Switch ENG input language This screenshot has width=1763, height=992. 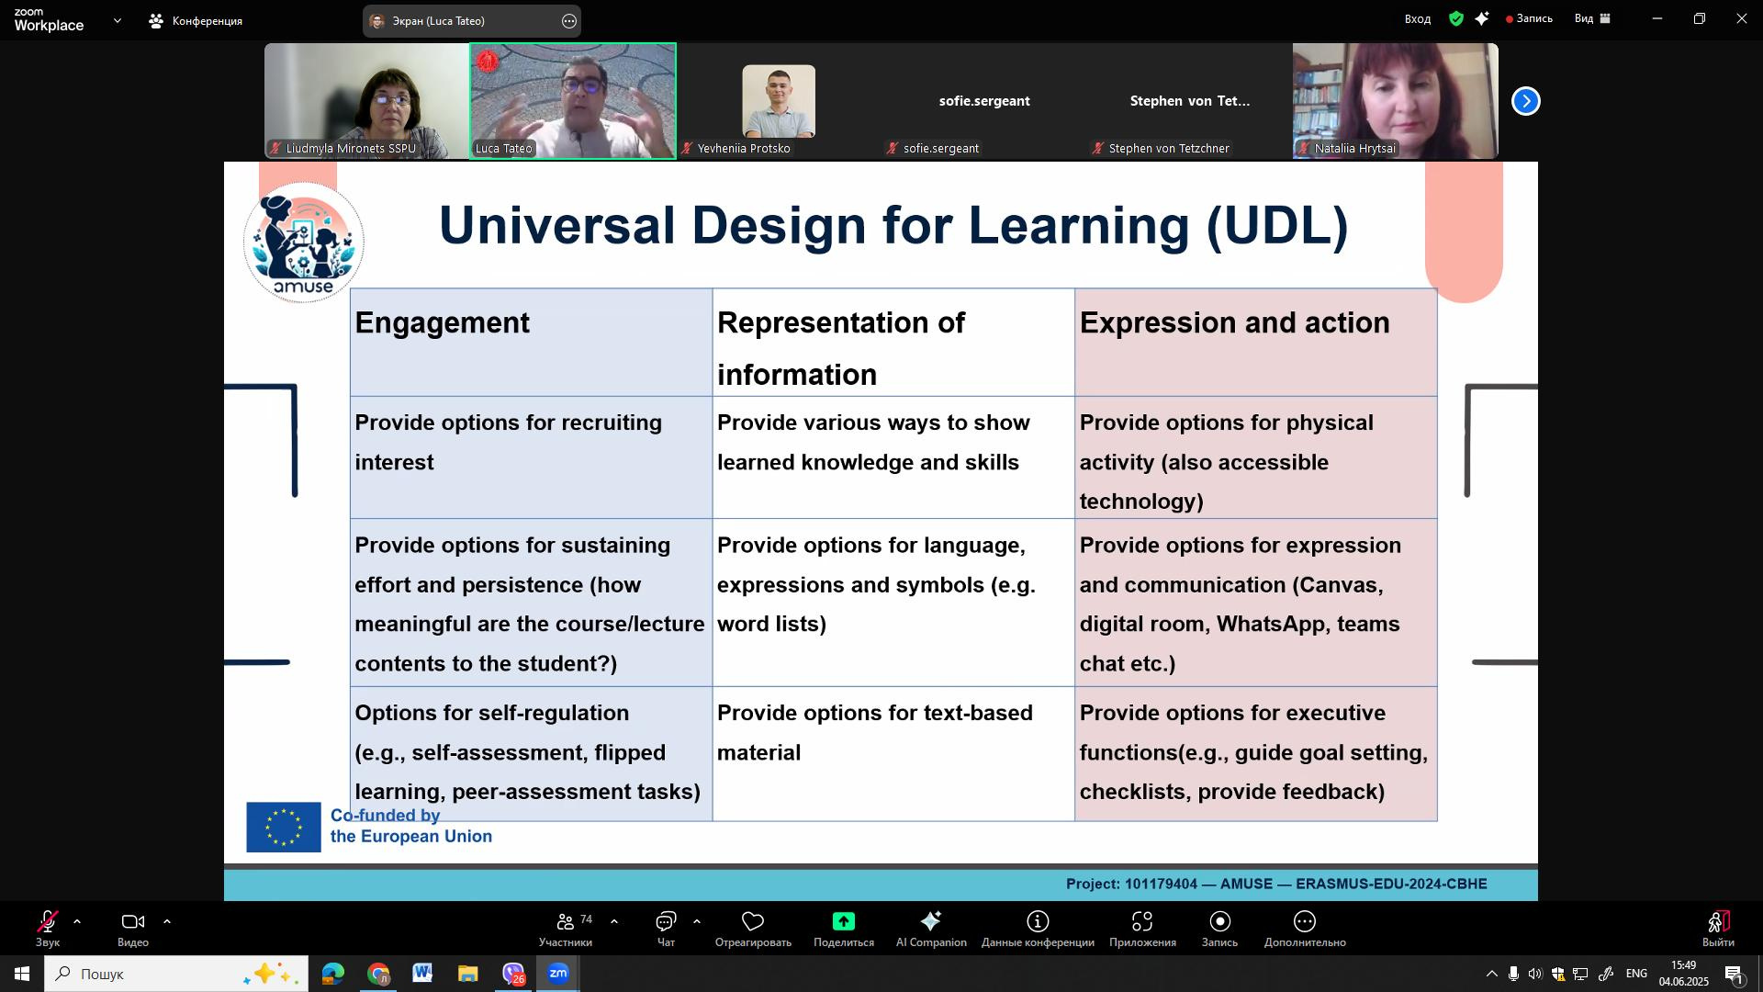tap(1636, 974)
